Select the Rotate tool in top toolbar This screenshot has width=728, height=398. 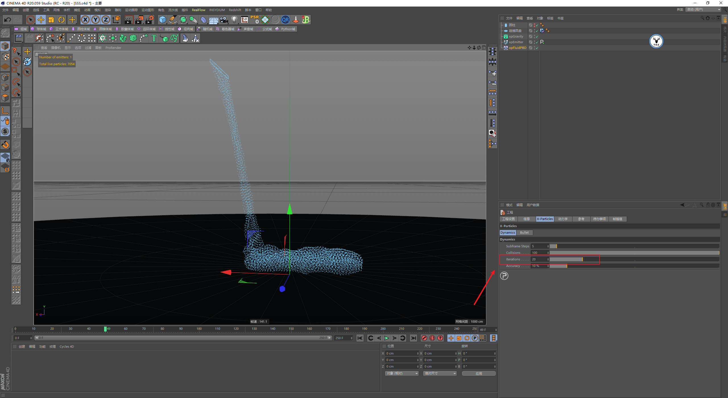61,20
